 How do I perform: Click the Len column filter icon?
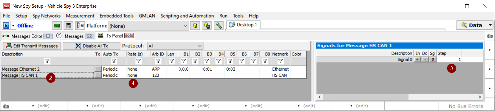coord(172,61)
